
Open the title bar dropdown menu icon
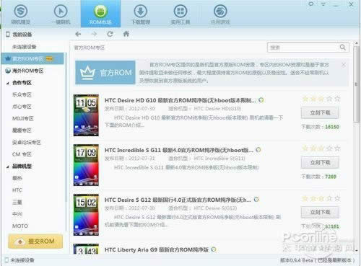(323, 4)
